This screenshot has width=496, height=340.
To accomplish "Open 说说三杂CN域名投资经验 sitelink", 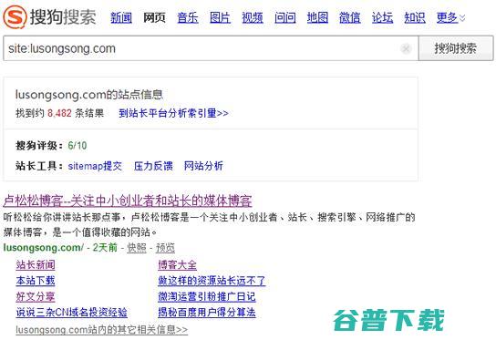I will click(x=71, y=313).
